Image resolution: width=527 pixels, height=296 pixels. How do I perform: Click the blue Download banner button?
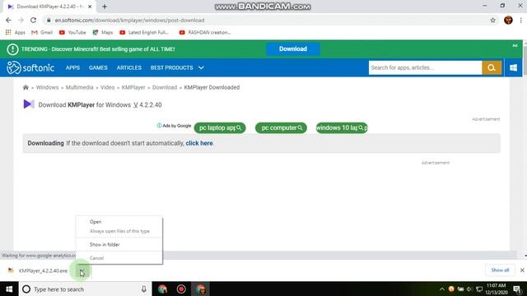tap(293, 49)
